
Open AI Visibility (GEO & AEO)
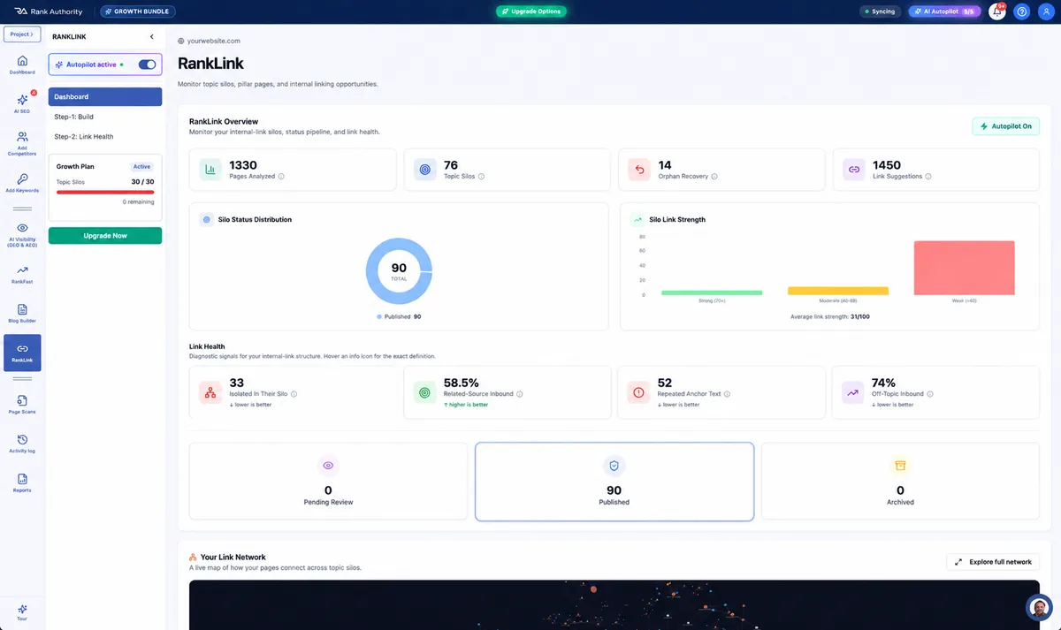(x=22, y=233)
